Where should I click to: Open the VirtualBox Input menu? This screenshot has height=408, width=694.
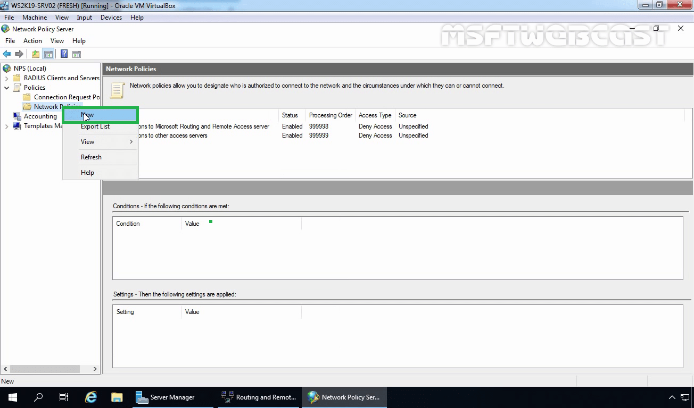coord(85,18)
